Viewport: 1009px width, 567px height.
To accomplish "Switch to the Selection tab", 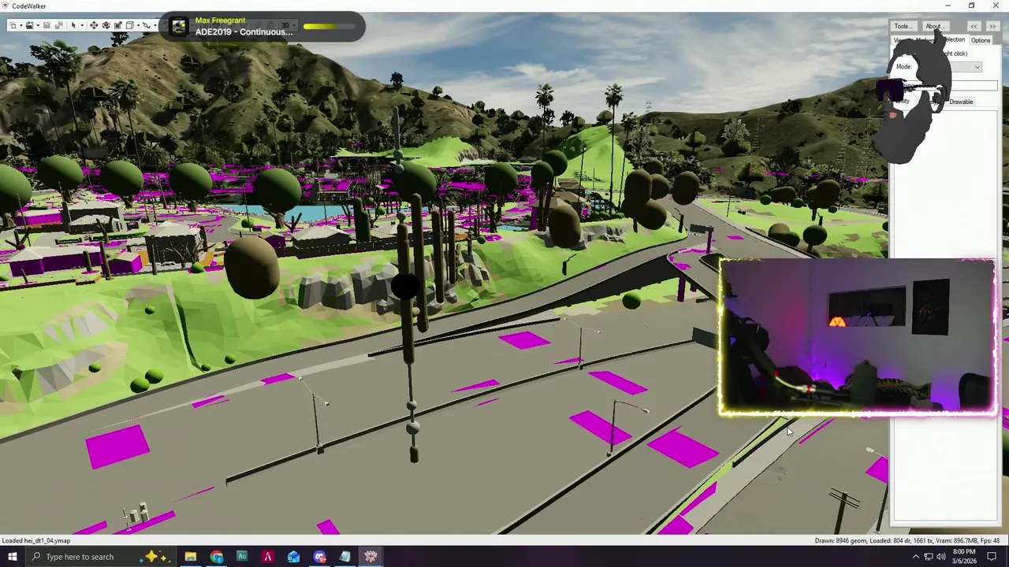I will click(952, 40).
